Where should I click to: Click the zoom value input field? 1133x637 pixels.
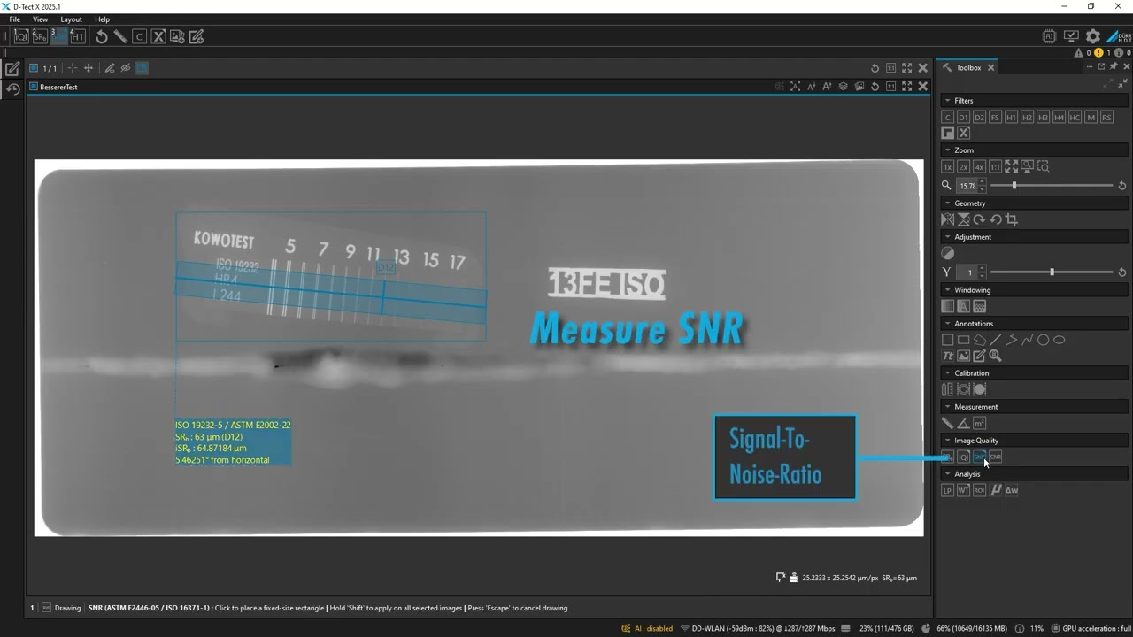pyautogui.click(x=967, y=186)
